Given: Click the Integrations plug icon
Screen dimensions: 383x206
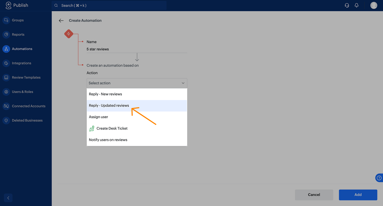Looking at the screenshot, I should tap(6, 63).
